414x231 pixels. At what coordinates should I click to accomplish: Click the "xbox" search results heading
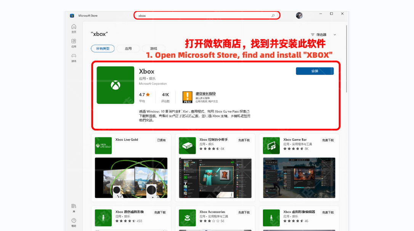99,34
